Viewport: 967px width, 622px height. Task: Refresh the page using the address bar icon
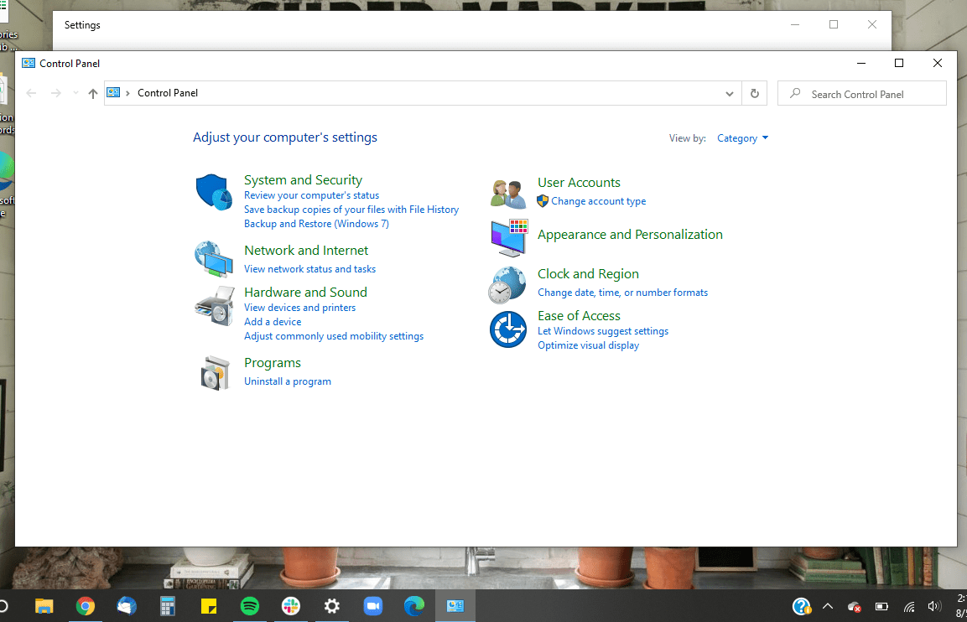pyautogui.click(x=754, y=93)
